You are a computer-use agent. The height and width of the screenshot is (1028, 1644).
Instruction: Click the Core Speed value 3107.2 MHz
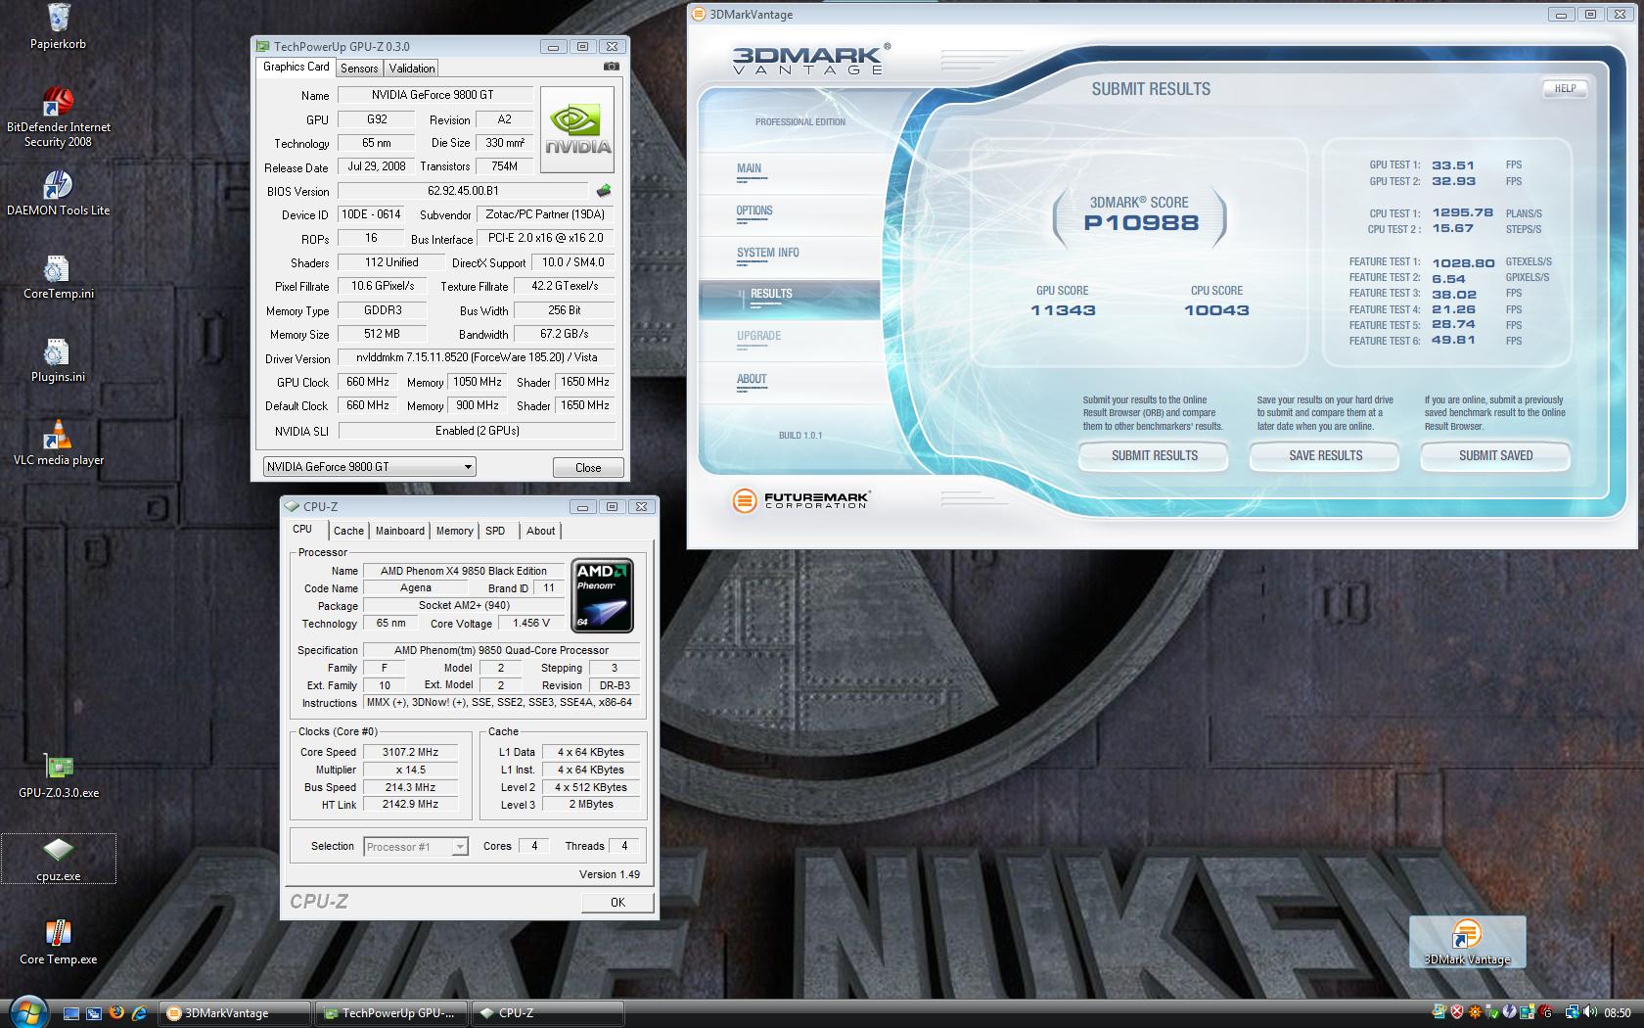tap(410, 752)
